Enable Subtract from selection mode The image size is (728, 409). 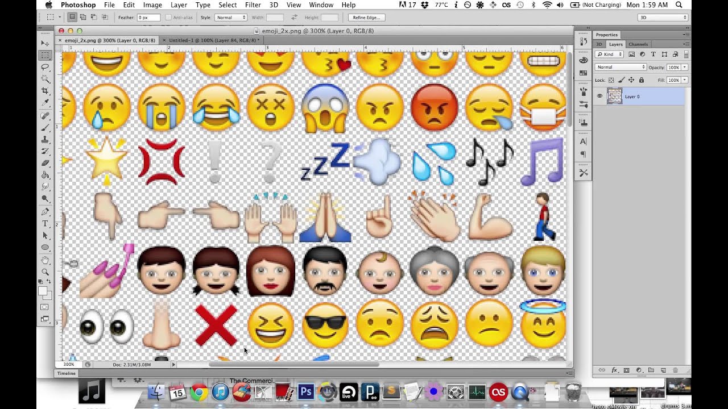tap(94, 18)
